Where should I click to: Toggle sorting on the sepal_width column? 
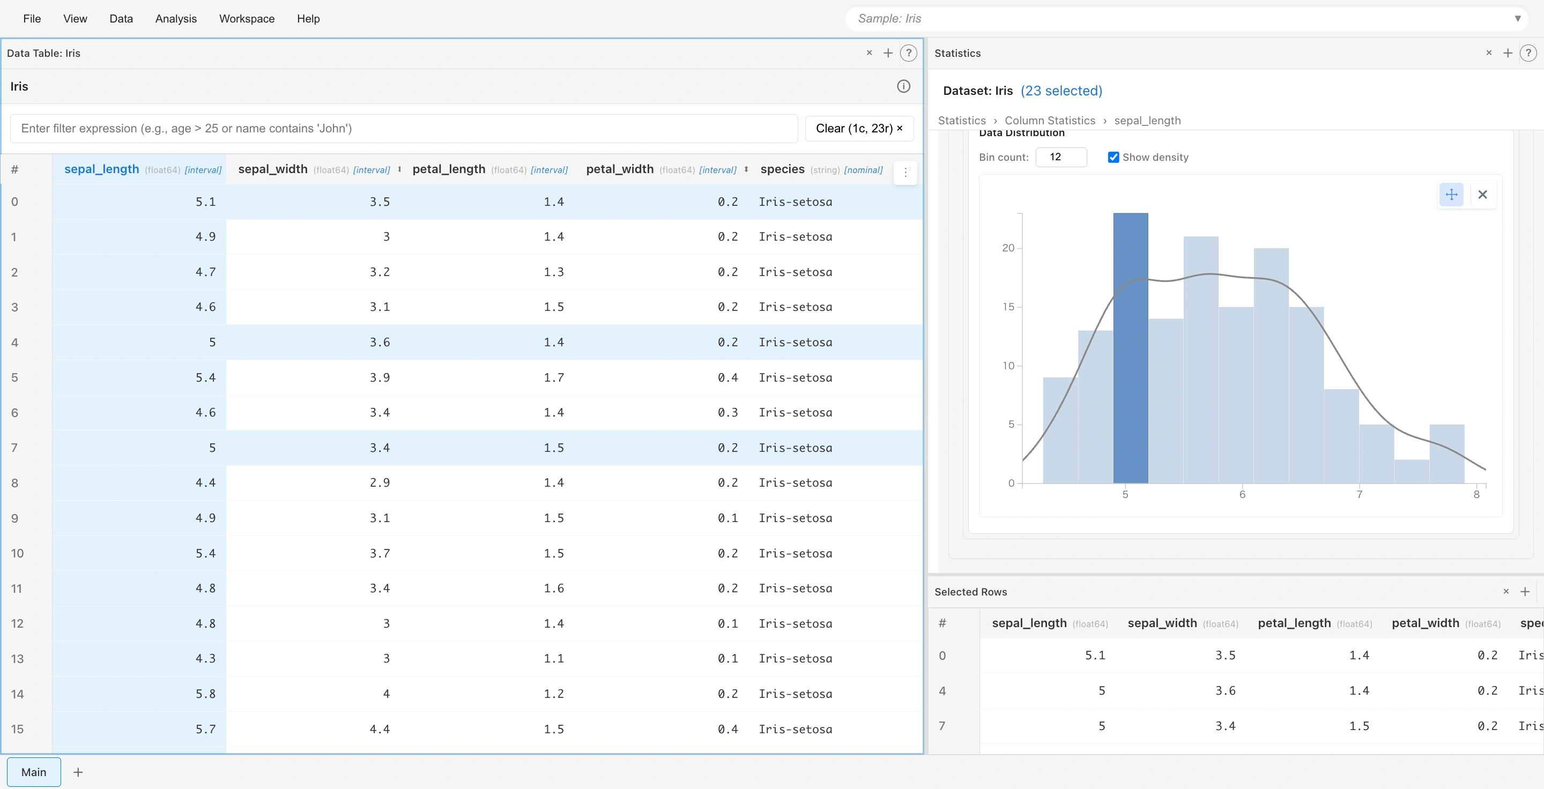coord(398,169)
